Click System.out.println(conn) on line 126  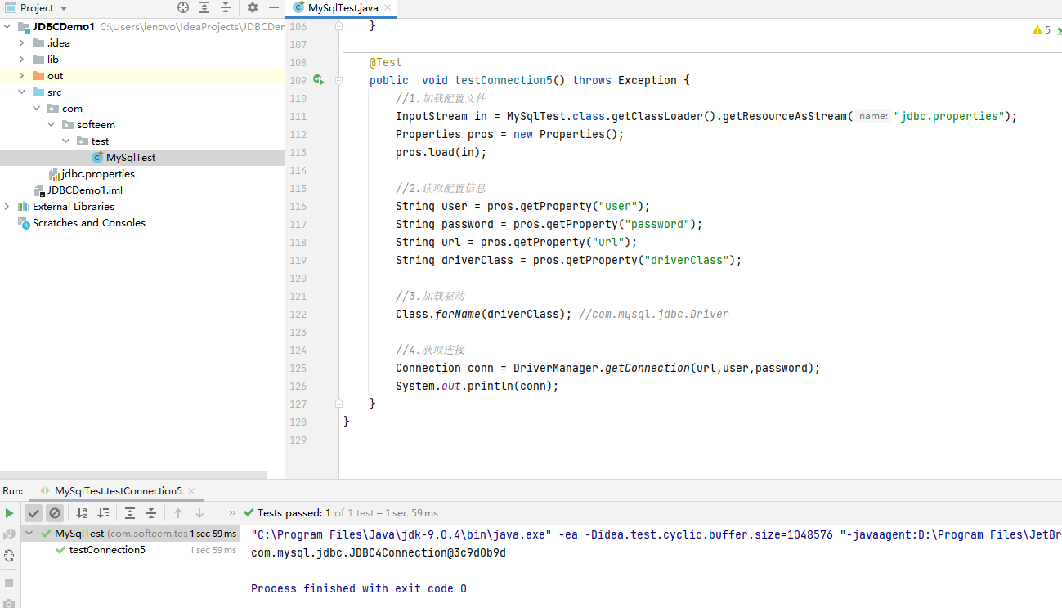(477, 386)
